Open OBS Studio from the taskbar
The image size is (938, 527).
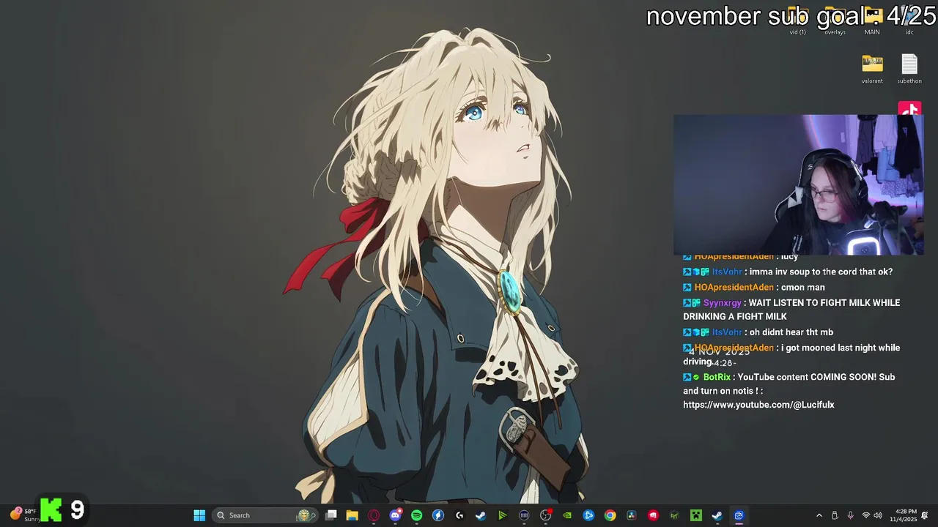[545, 515]
